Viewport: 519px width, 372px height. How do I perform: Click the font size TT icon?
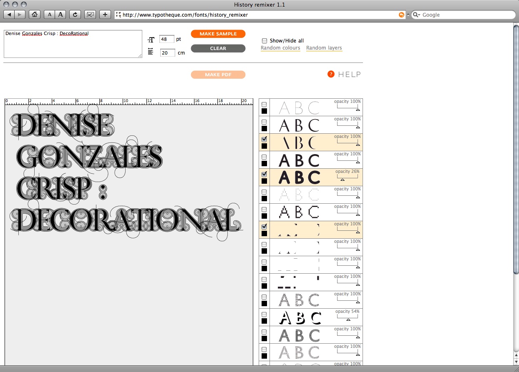pos(151,40)
